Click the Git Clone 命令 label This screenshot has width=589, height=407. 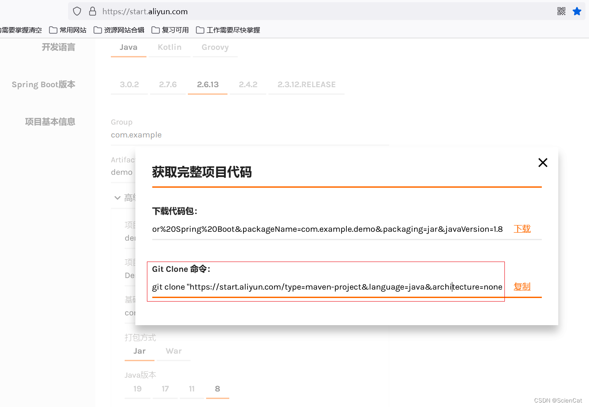181,269
